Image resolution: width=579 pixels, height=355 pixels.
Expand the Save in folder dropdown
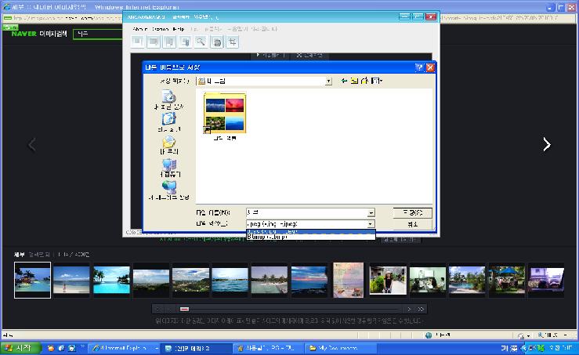coord(328,80)
